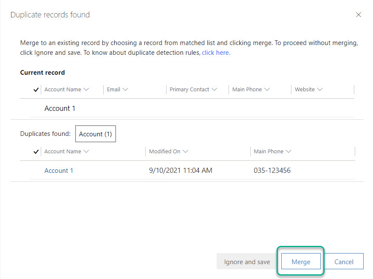Expand the Modified On column menu
373x279 pixels.
(x=169, y=152)
